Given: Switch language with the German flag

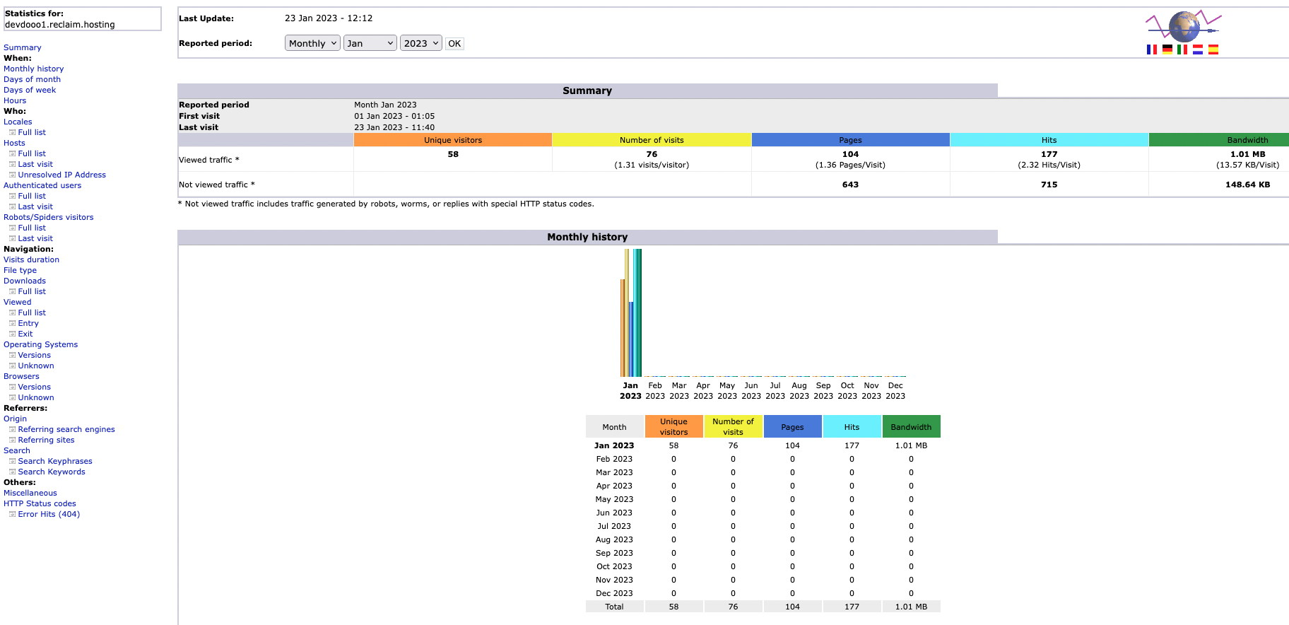Looking at the screenshot, I should (1167, 49).
